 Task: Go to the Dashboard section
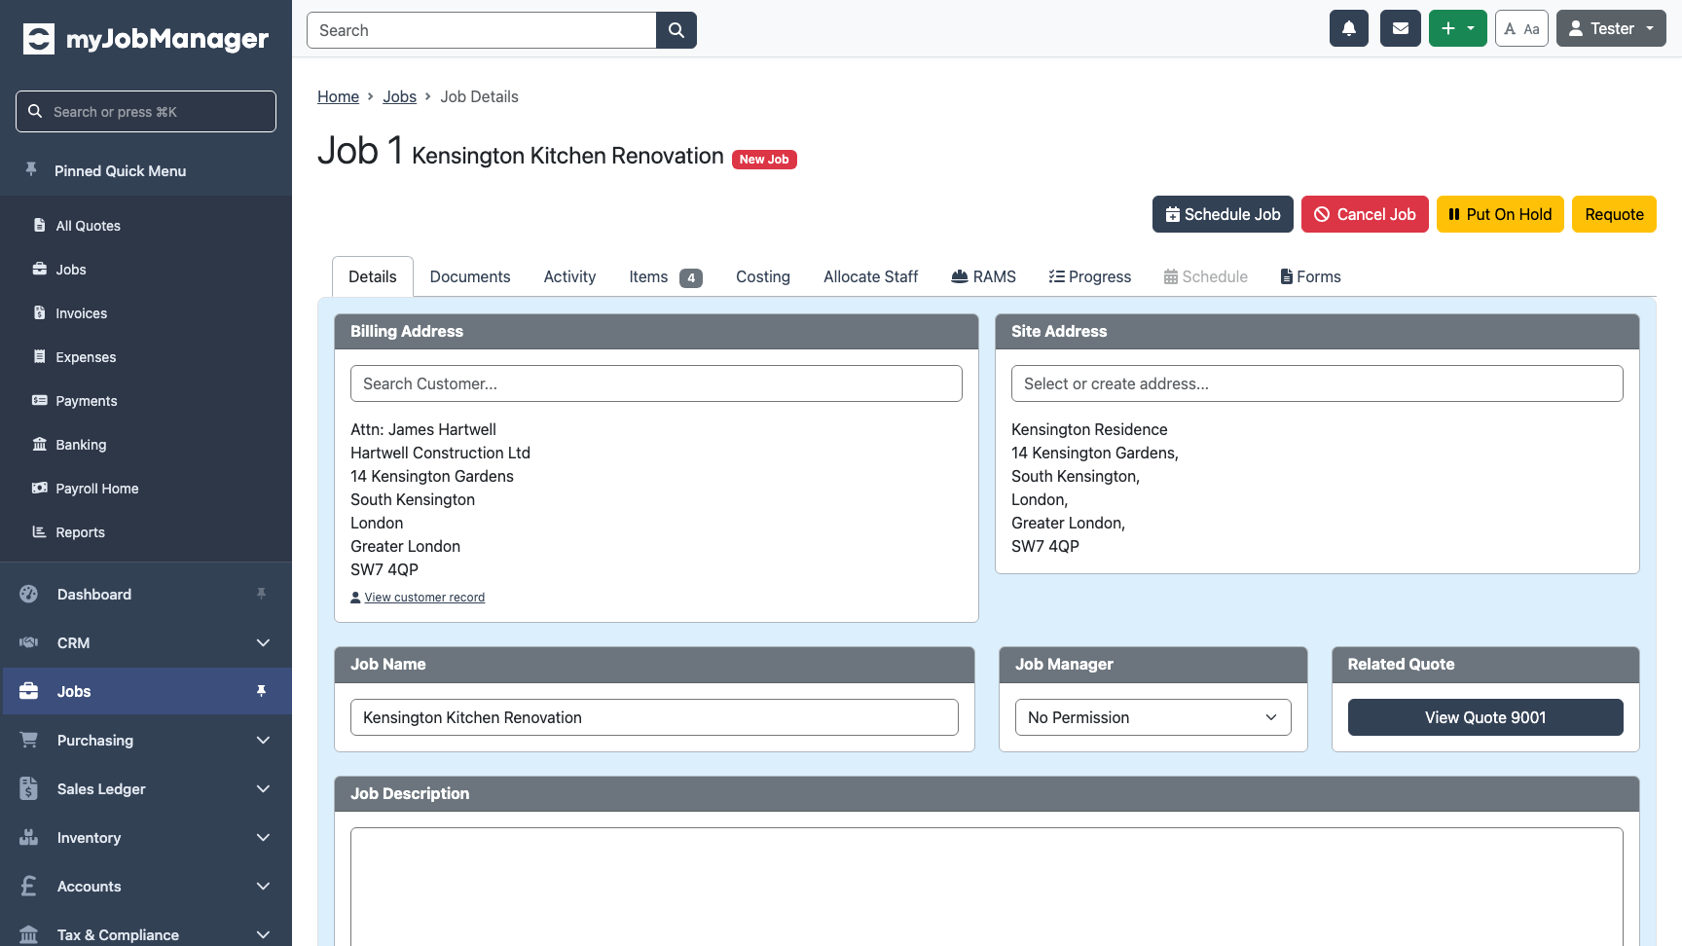click(94, 595)
